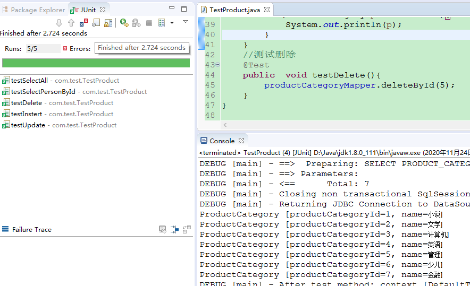Click the Stop JUnit Test Run square icon
470x286 pixels.
click(x=149, y=23)
